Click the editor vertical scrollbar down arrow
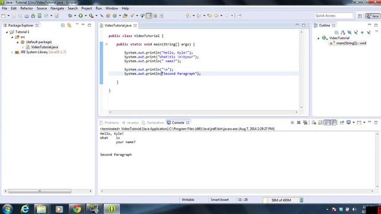 pos(302,107)
